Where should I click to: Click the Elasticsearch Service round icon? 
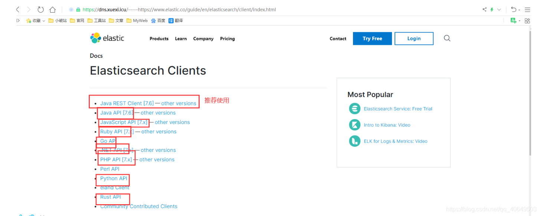pos(355,109)
